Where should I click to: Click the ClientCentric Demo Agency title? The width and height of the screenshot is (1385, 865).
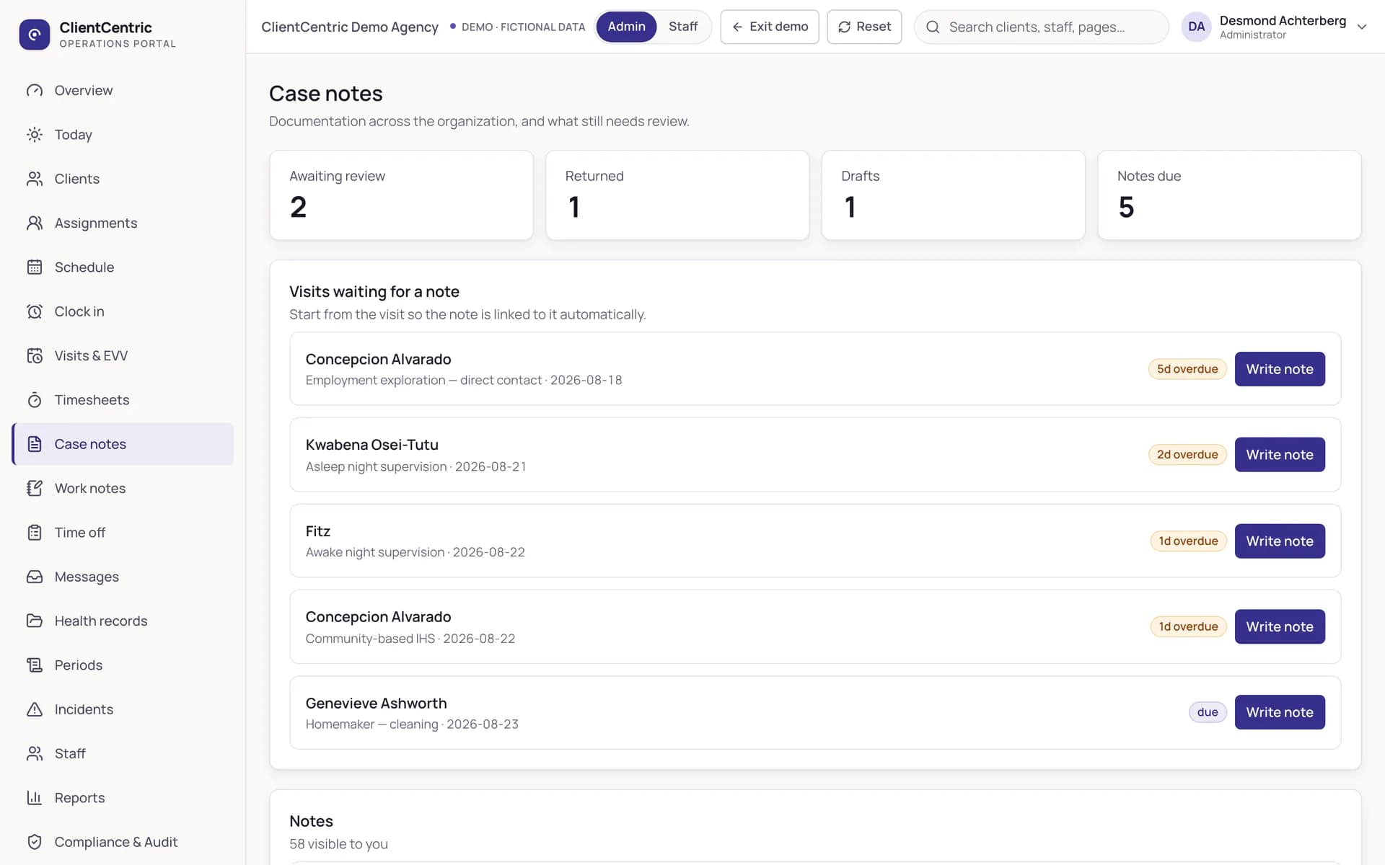(350, 27)
